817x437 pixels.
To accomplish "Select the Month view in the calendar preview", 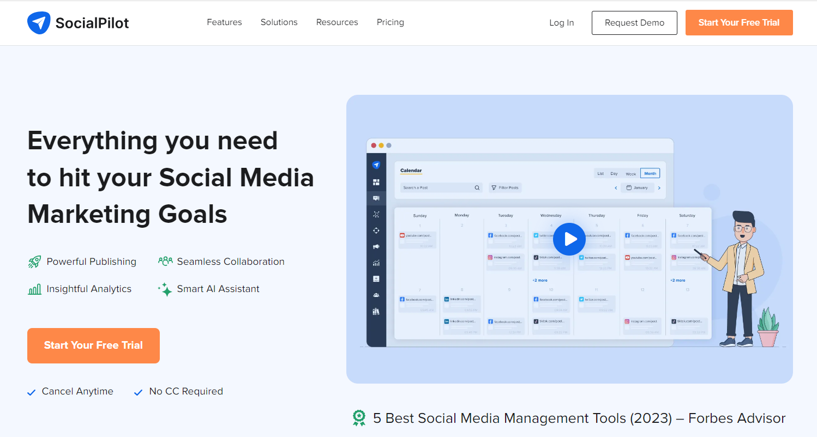I will [650, 173].
